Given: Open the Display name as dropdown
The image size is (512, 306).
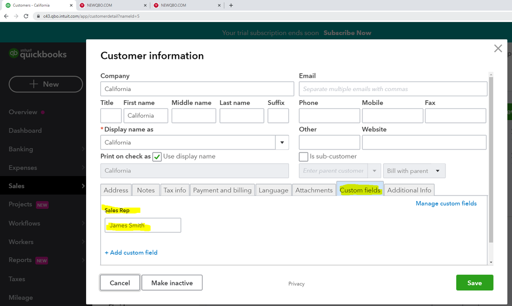Looking at the screenshot, I should coord(282,142).
